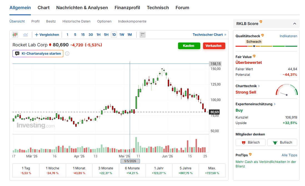
Task: Go to Indexkomponente sub-tab
Action: pos(132,21)
